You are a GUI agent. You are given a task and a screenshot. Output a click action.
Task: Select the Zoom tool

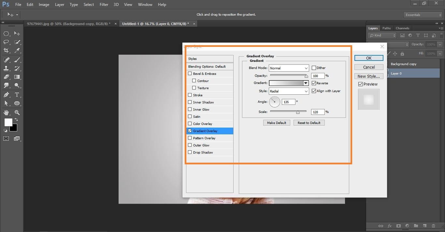(x=17, y=113)
